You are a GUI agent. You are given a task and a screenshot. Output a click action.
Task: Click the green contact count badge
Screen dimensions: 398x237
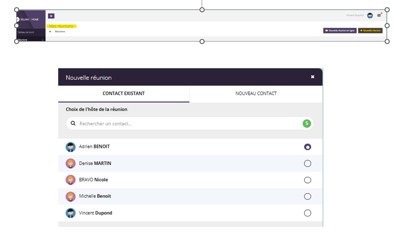[x=307, y=123]
